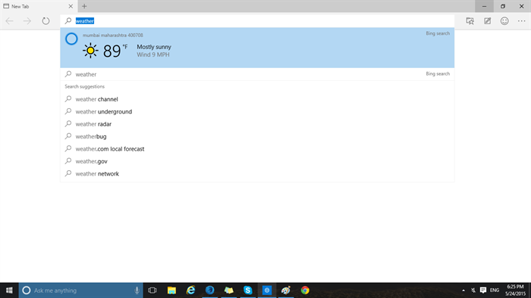This screenshot has width=531, height=298.
Task: Show hidden system tray icons
Action: [463, 290]
